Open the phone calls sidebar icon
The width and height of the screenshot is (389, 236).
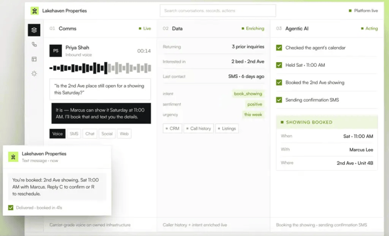pyautogui.click(x=34, y=44)
